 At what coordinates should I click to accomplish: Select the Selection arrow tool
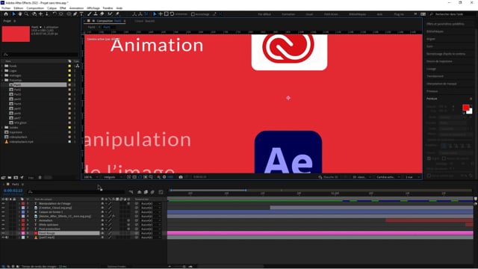[x=13, y=14]
